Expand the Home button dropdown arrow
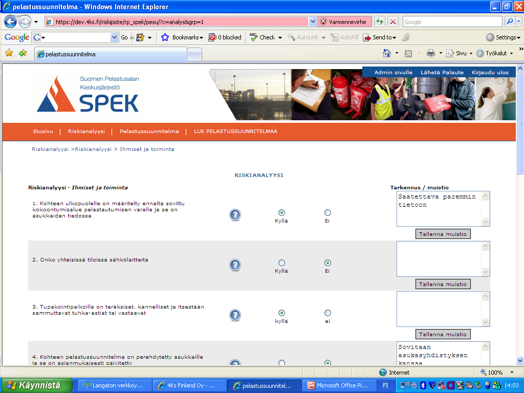The height and width of the screenshot is (393, 524). [397, 53]
